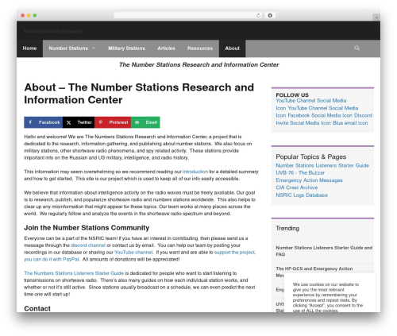Open CIA Crest Archive link

[297, 187]
